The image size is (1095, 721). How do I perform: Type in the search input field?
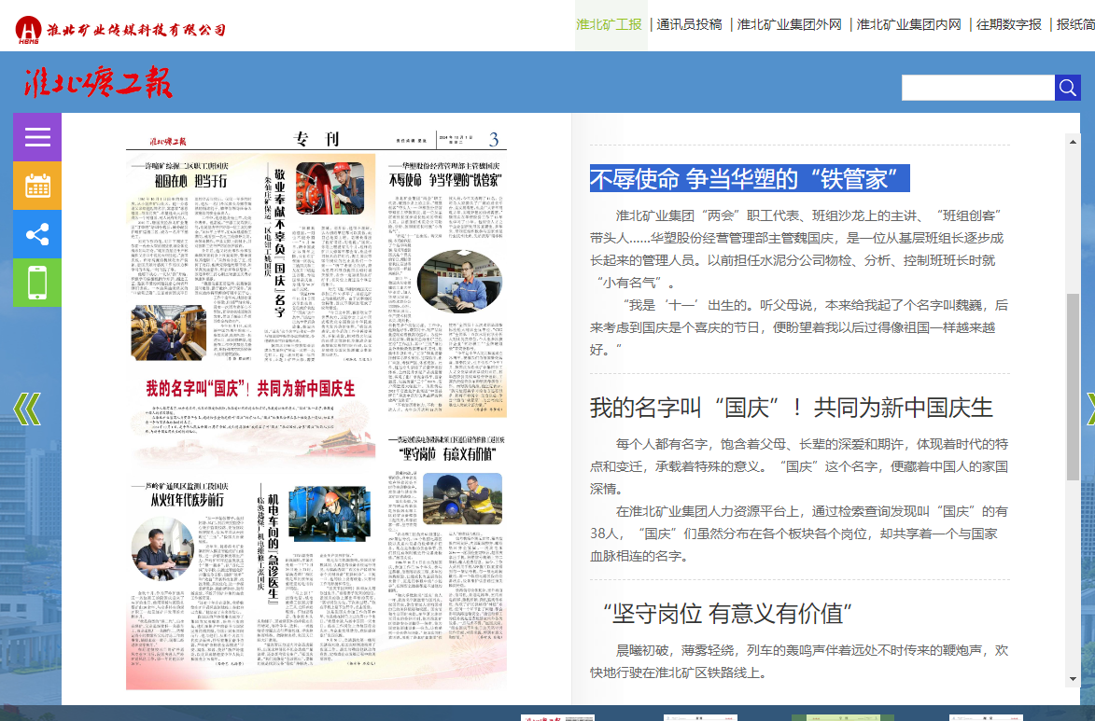click(977, 88)
